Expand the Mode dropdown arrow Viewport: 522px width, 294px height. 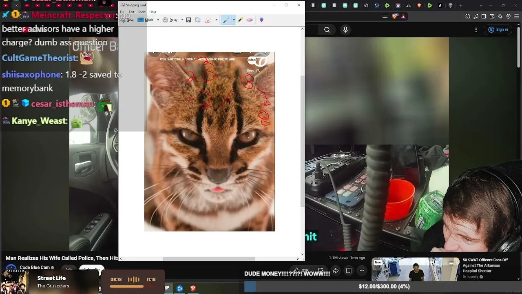(158, 20)
